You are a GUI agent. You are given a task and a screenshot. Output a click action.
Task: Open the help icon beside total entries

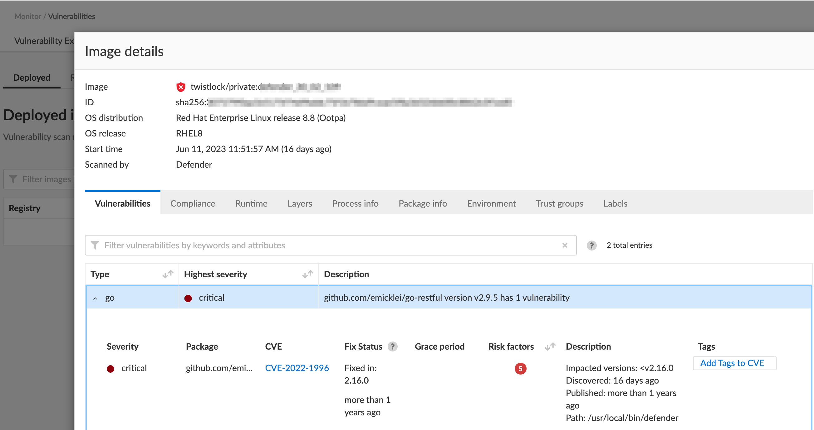[x=591, y=245]
